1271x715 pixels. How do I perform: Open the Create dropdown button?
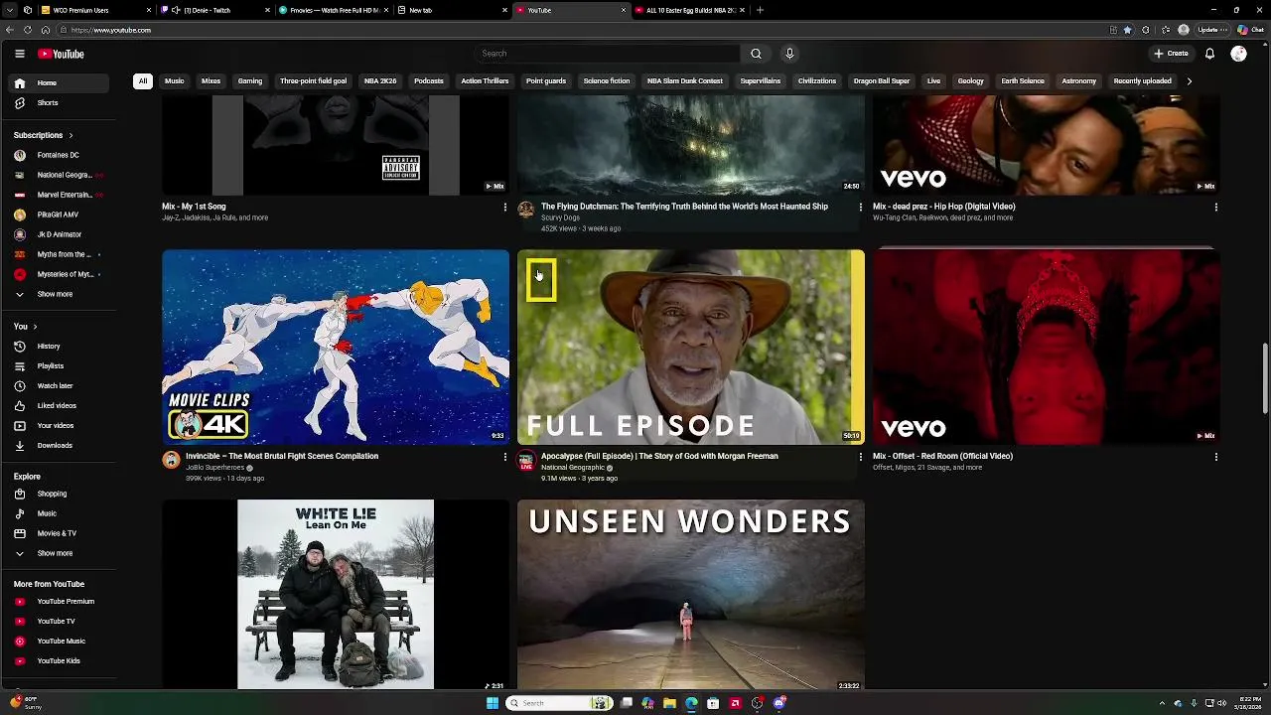(x=1171, y=54)
